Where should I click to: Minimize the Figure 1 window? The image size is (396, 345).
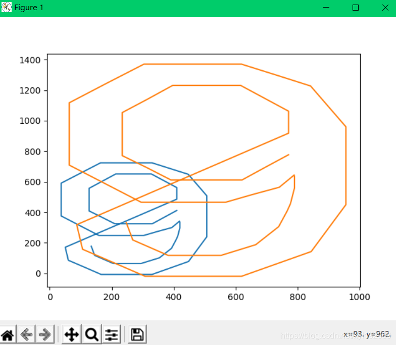[326, 8]
